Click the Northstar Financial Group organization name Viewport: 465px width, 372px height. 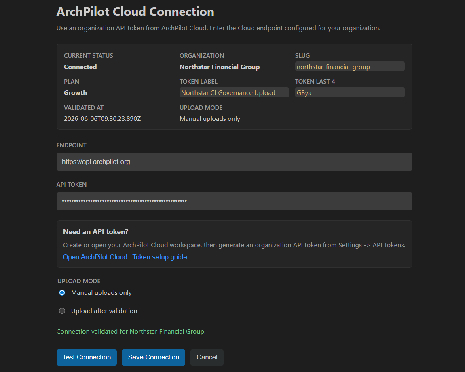click(x=220, y=67)
